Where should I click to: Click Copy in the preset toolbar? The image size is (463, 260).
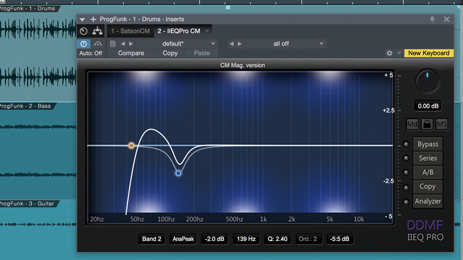170,53
